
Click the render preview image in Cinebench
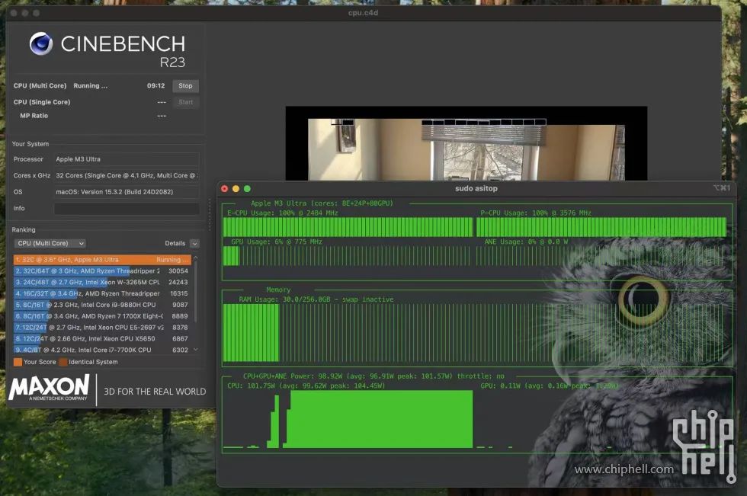466,143
